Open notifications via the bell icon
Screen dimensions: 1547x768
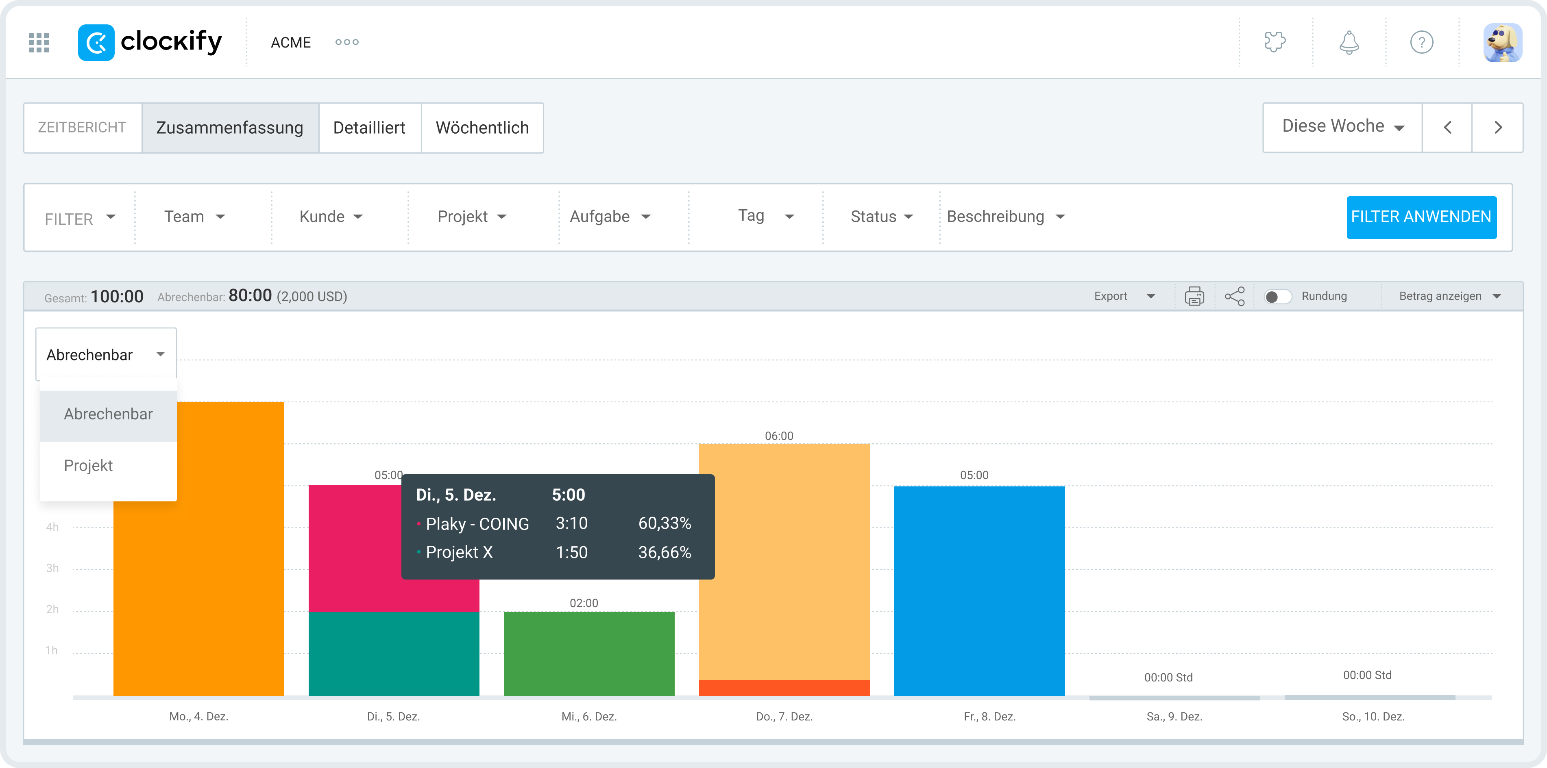pyautogui.click(x=1349, y=42)
